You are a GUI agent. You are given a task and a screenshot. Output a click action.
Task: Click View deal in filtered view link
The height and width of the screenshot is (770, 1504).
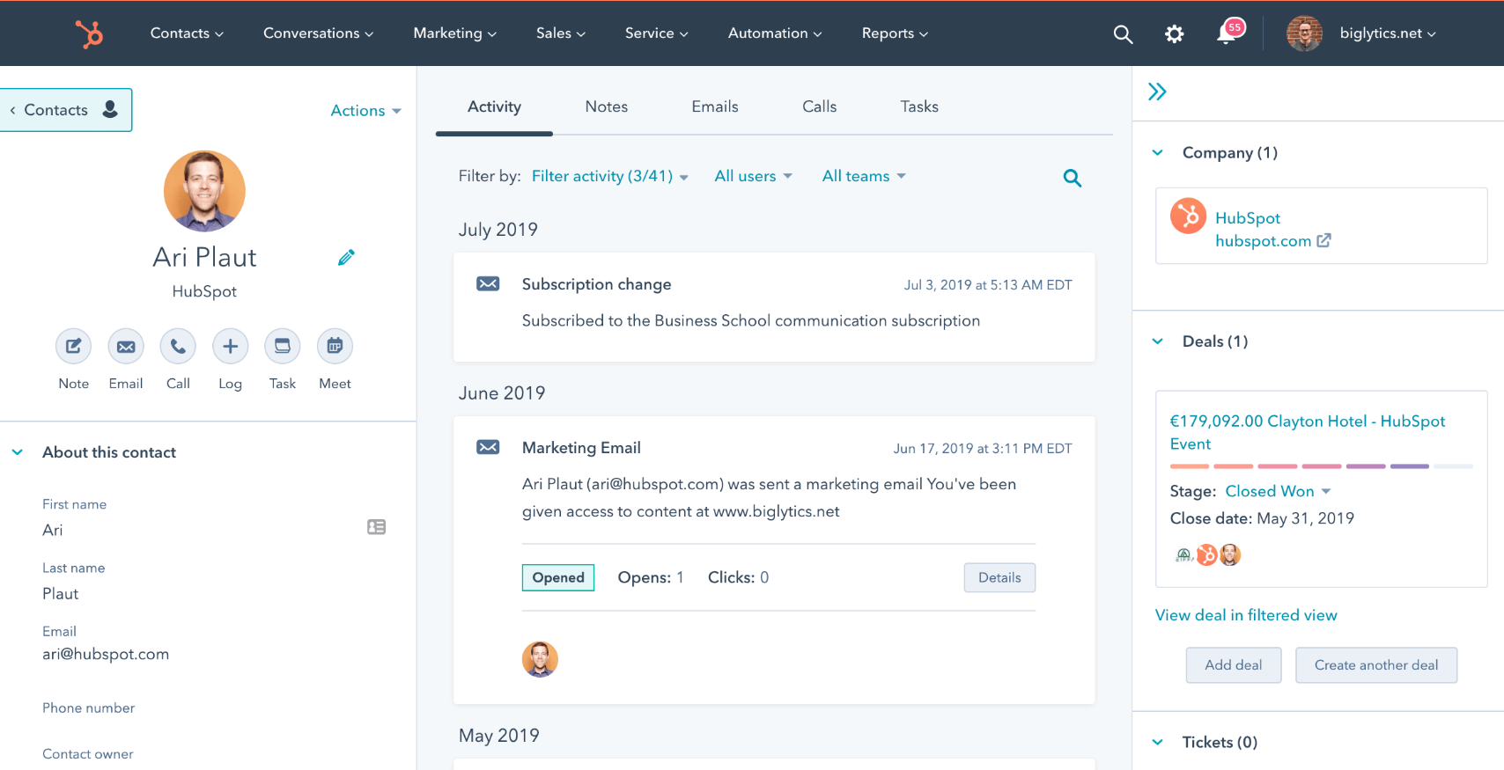[x=1246, y=615]
